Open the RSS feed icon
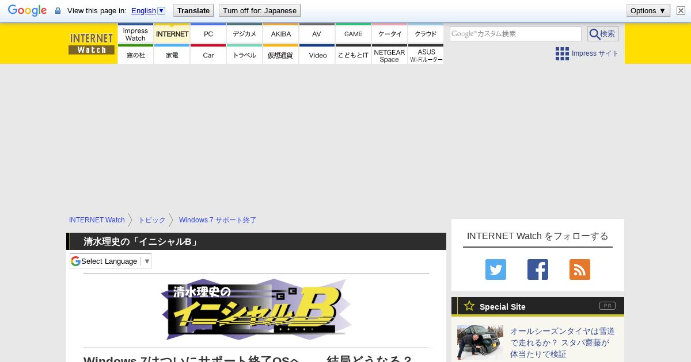This screenshot has height=362, width=691. pyautogui.click(x=580, y=269)
